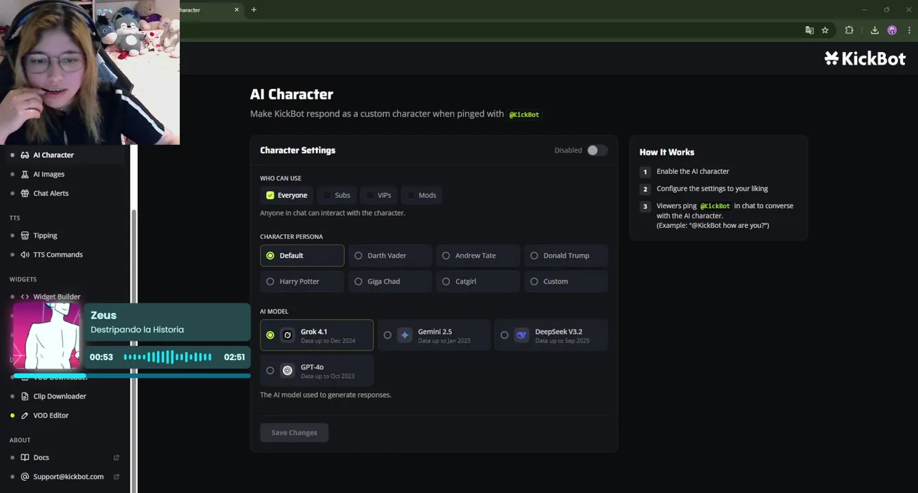This screenshot has width=918, height=493.
Task: Open Widget Builder in the sidebar
Action: [x=57, y=296]
